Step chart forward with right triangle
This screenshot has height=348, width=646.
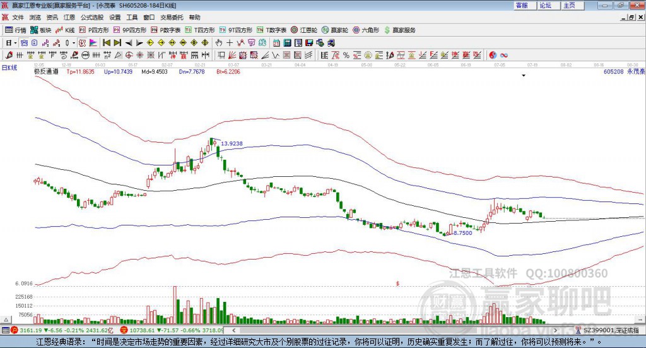click(x=139, y=43)
